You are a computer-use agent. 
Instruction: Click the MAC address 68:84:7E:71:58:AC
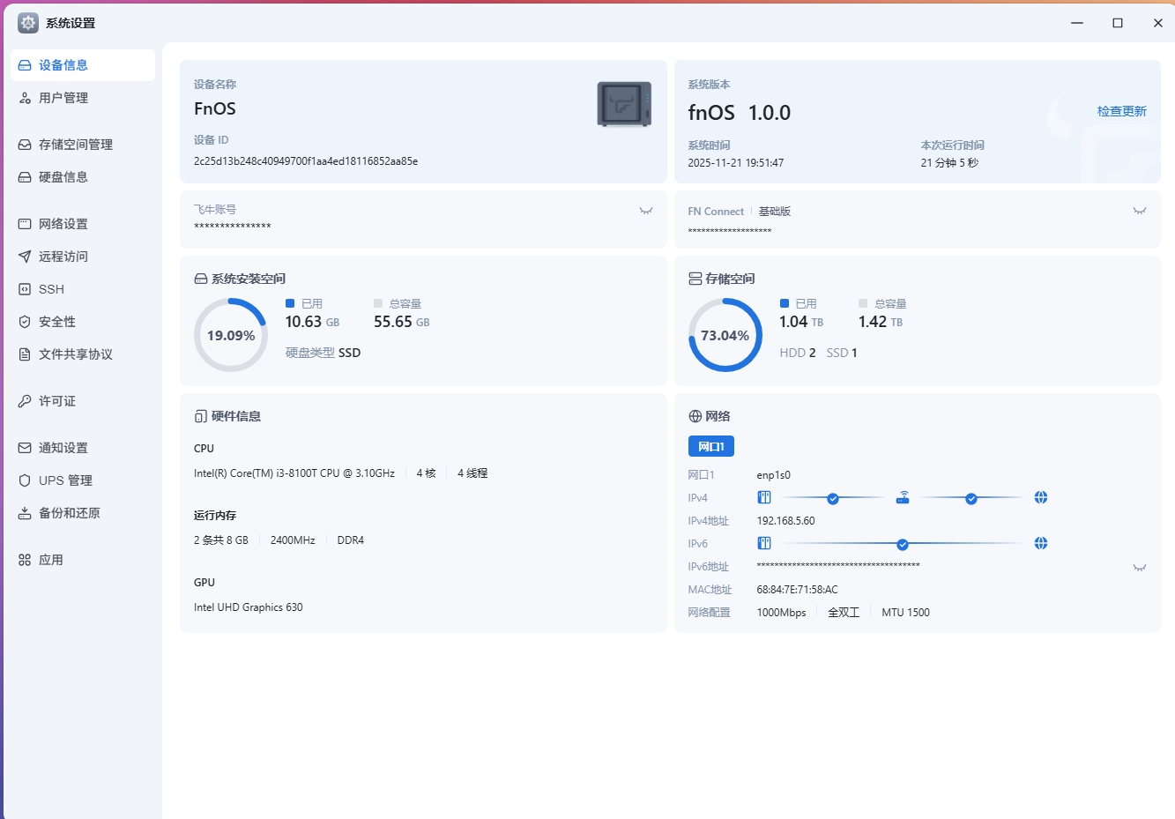click(x=798, y=590)
